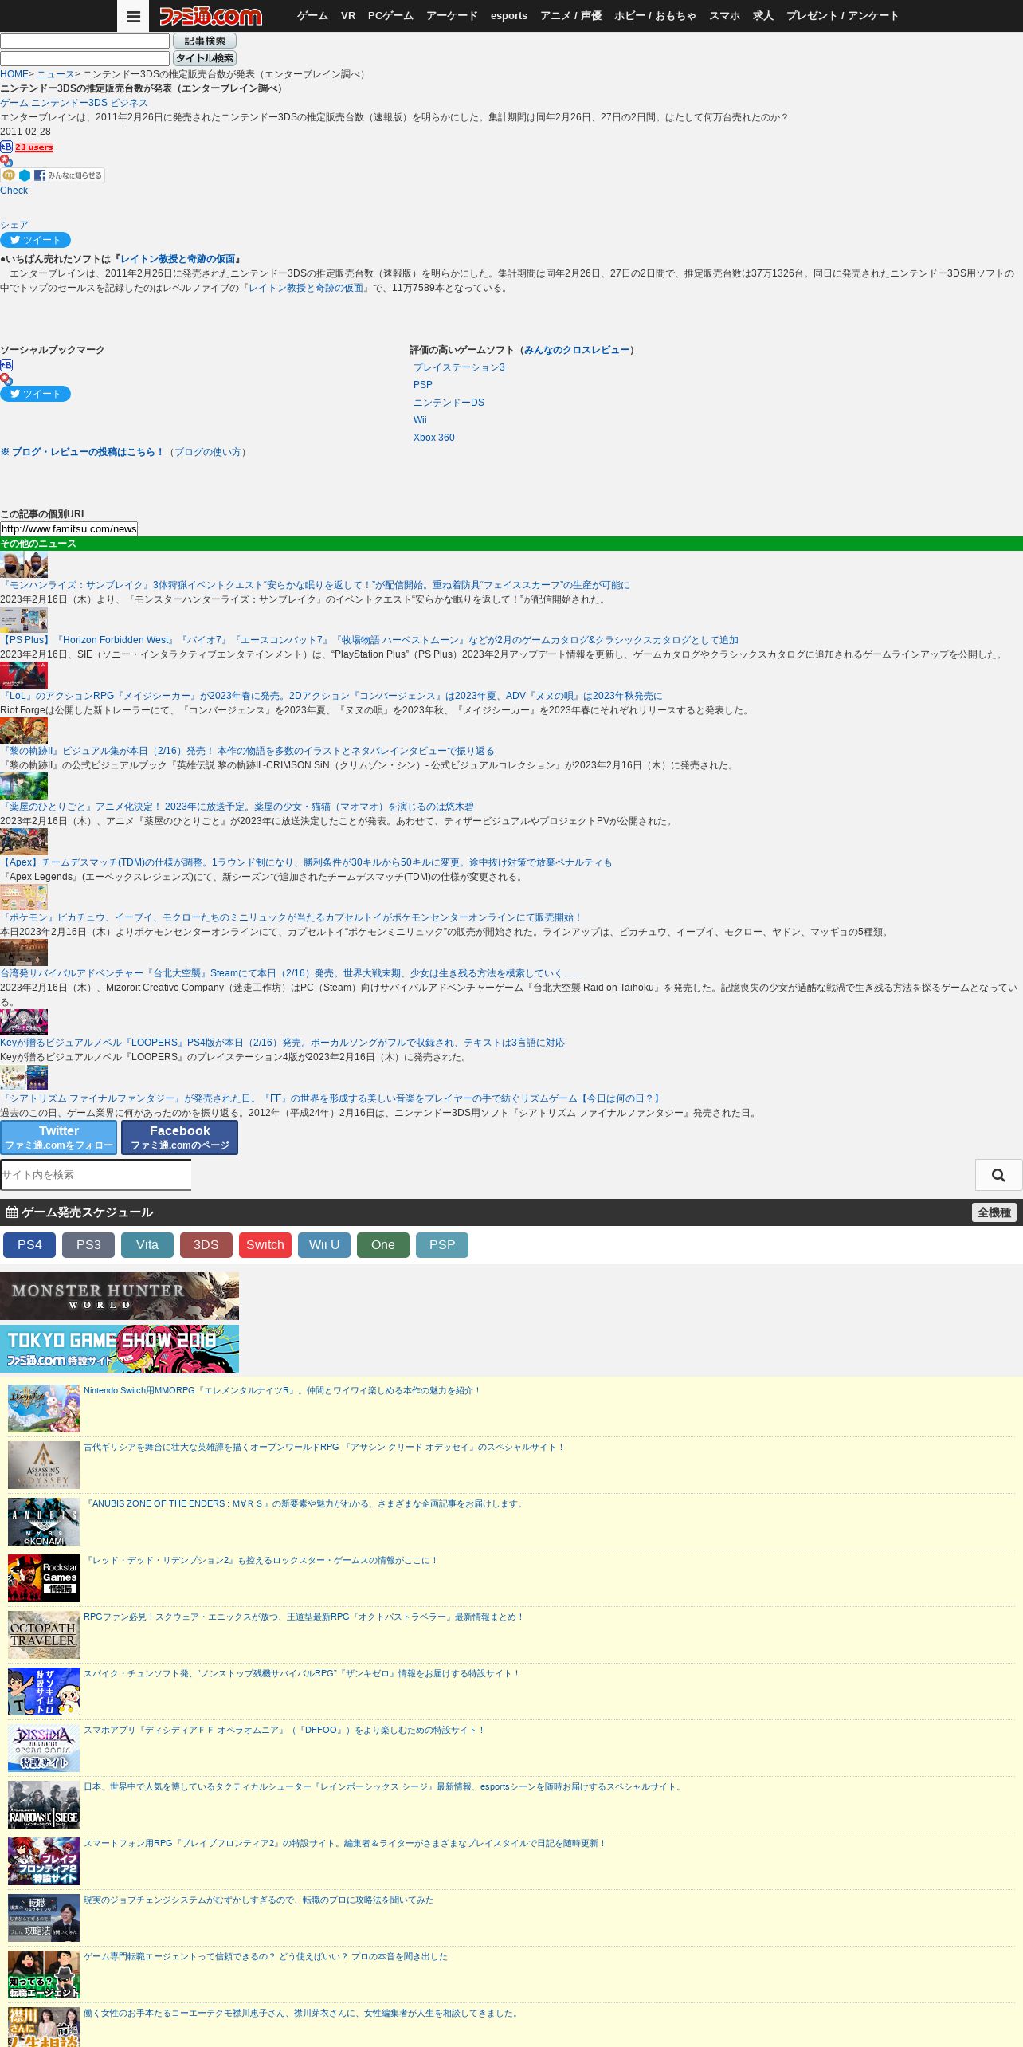The image size is (1023, 2047).
Task: Select the Vita schedule tab
Action: click(x=147, y=1245)
